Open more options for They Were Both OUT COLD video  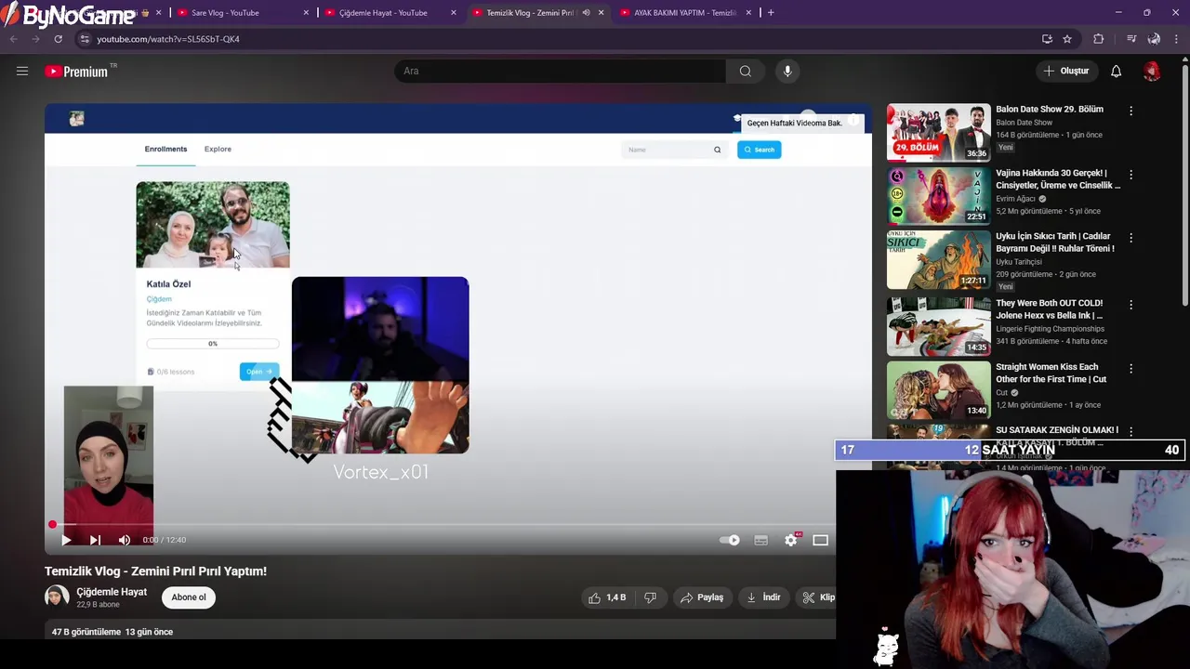tap(1130, 305)
